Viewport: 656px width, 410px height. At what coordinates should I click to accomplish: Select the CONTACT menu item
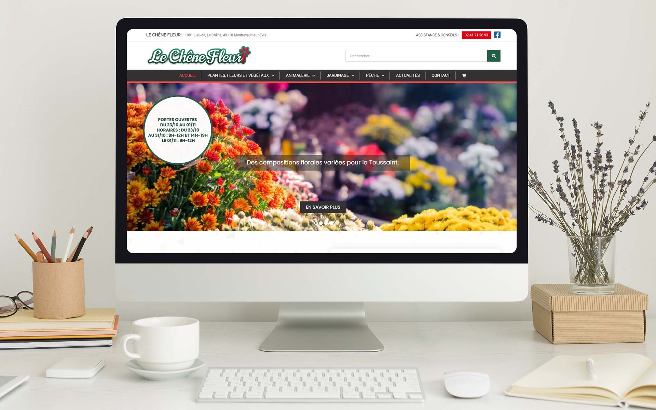tap(440, 75)
